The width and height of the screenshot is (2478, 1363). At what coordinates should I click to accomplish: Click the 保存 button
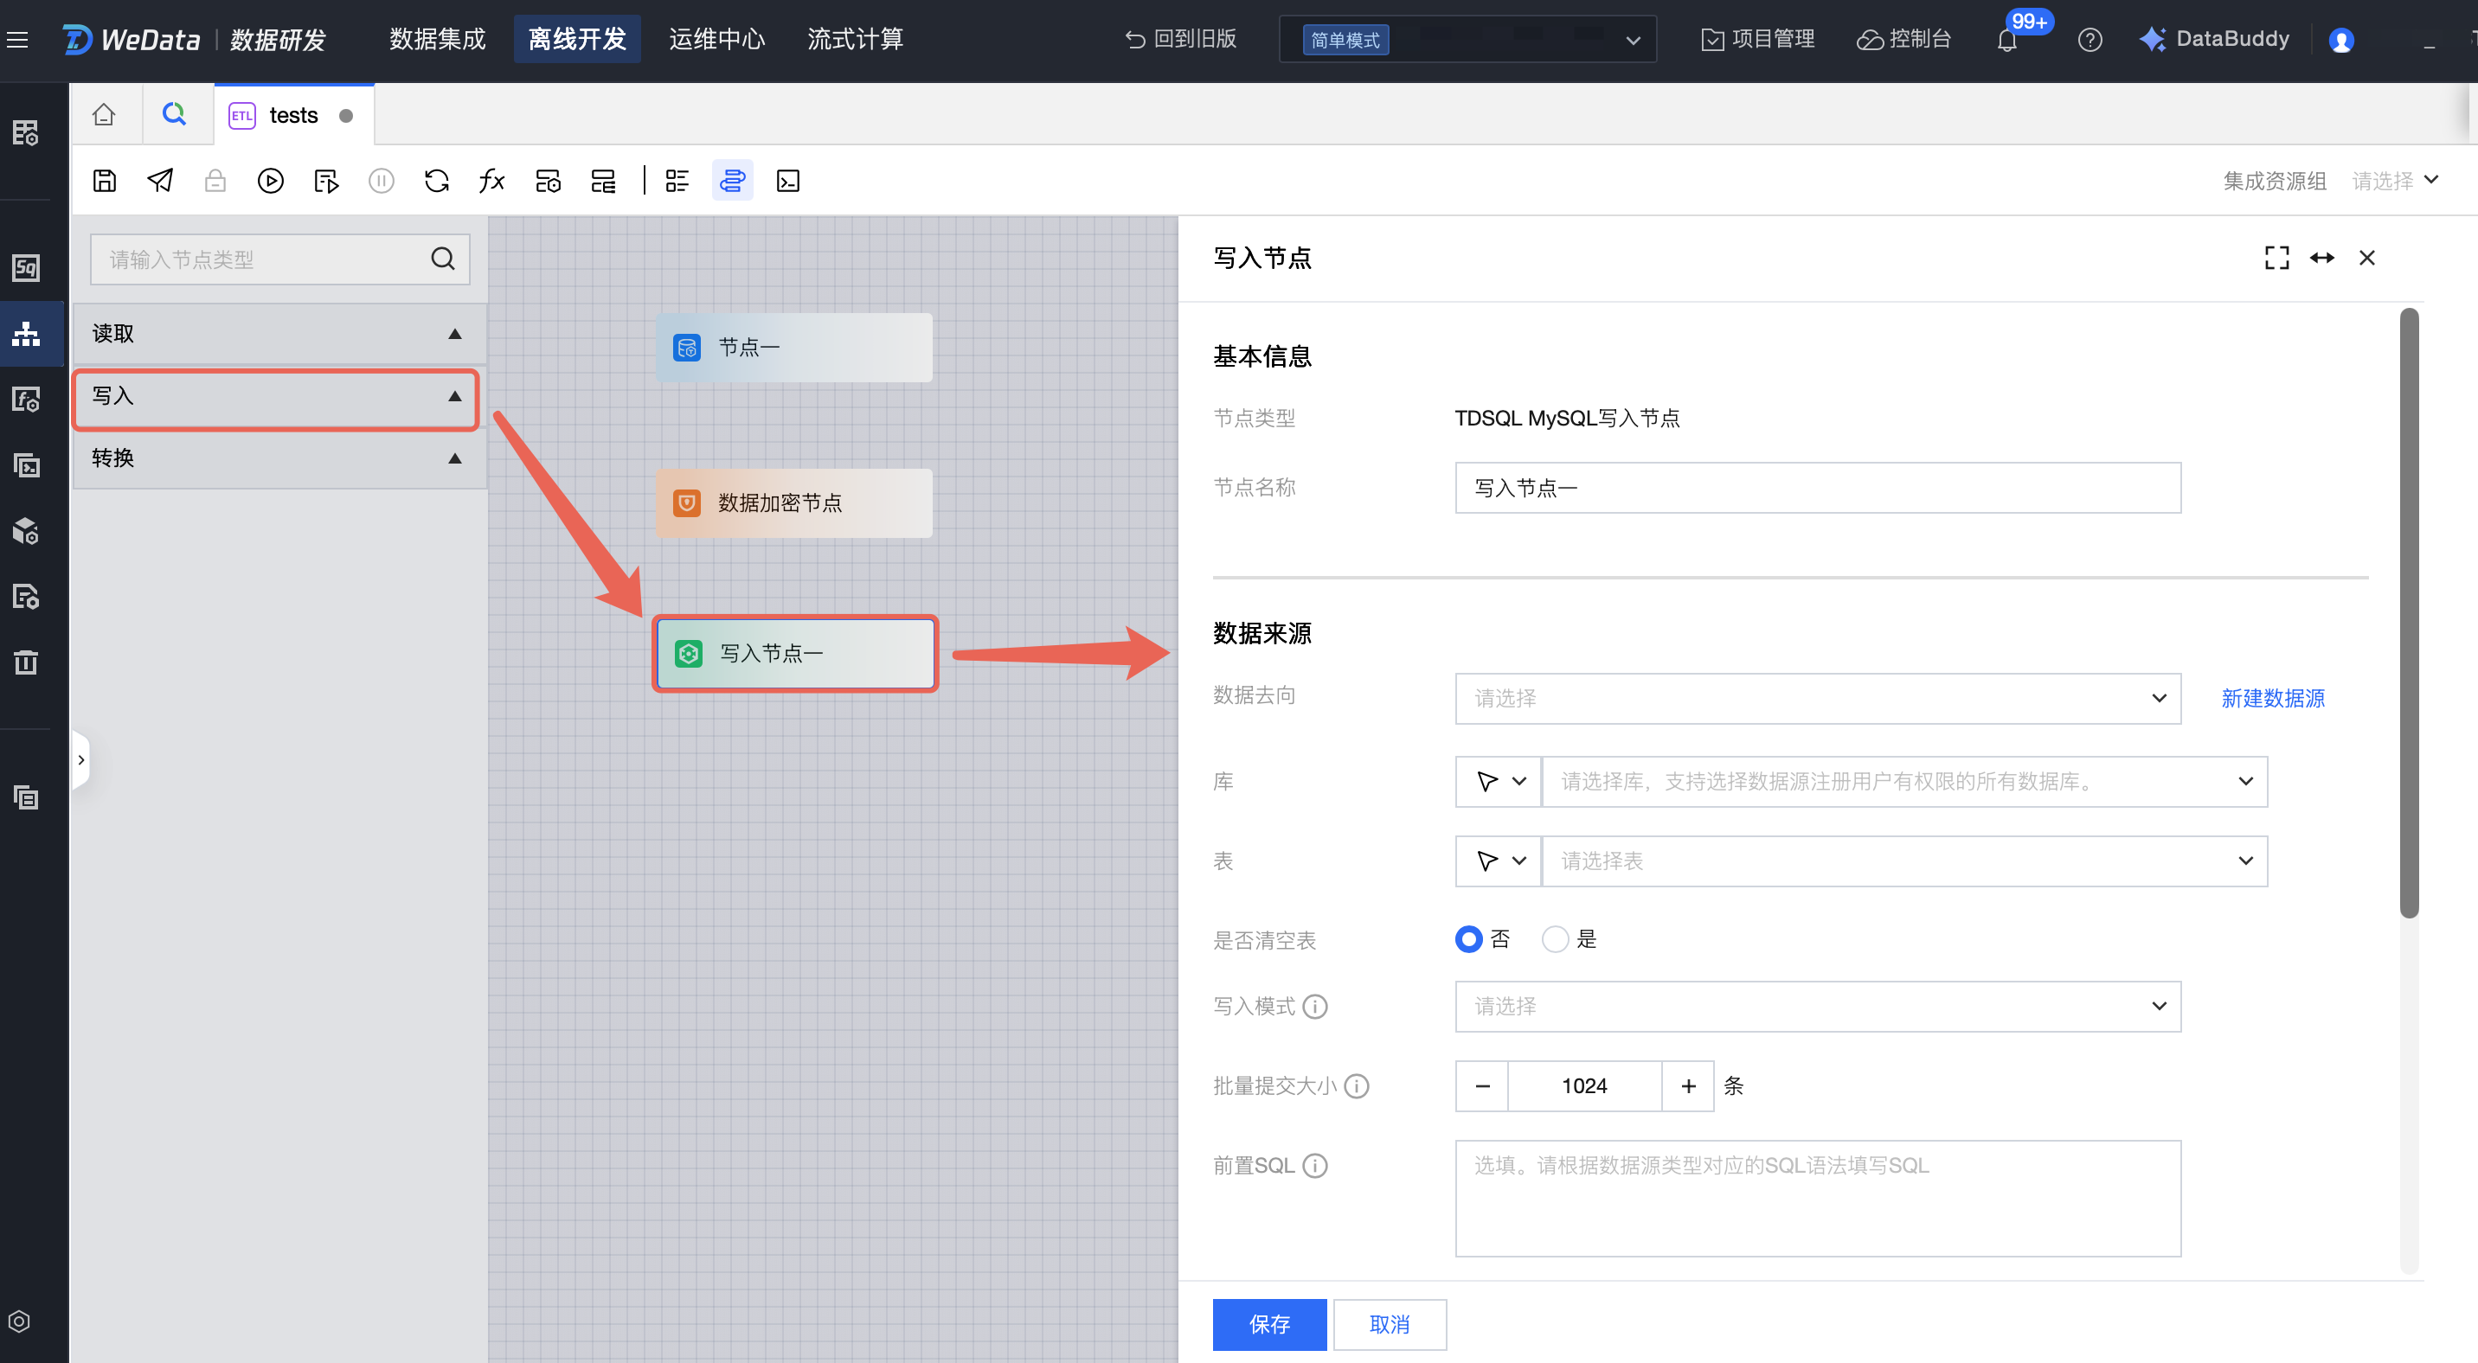pos(1268,1325)
